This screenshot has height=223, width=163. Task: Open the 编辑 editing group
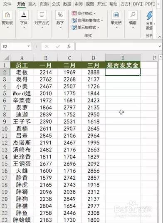click(x=133, y=19)
